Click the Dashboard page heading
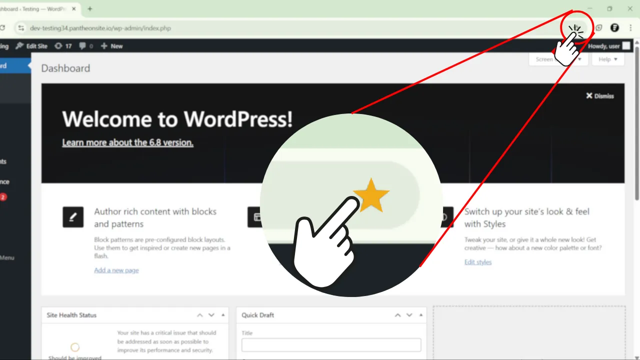The width and height of the screenshot is (640, 360). [x=65, y=68]
